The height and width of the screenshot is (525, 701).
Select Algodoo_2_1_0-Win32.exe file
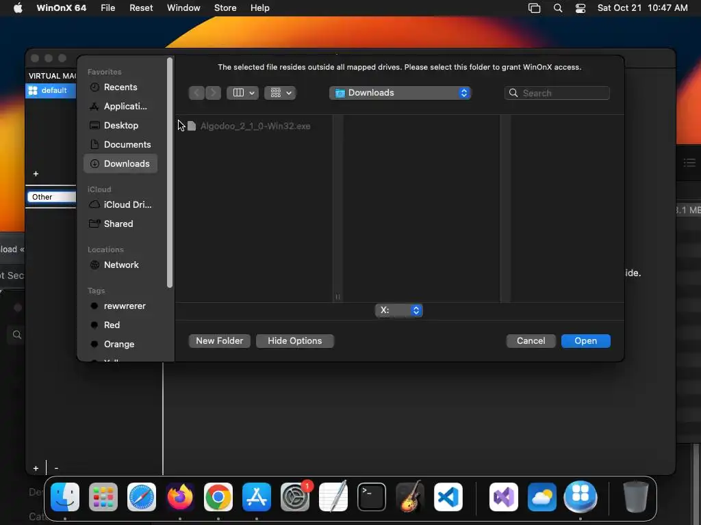(249, 126)
